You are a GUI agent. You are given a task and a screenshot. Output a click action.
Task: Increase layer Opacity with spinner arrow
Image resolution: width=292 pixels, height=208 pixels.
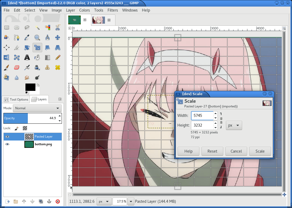[60, 116]
